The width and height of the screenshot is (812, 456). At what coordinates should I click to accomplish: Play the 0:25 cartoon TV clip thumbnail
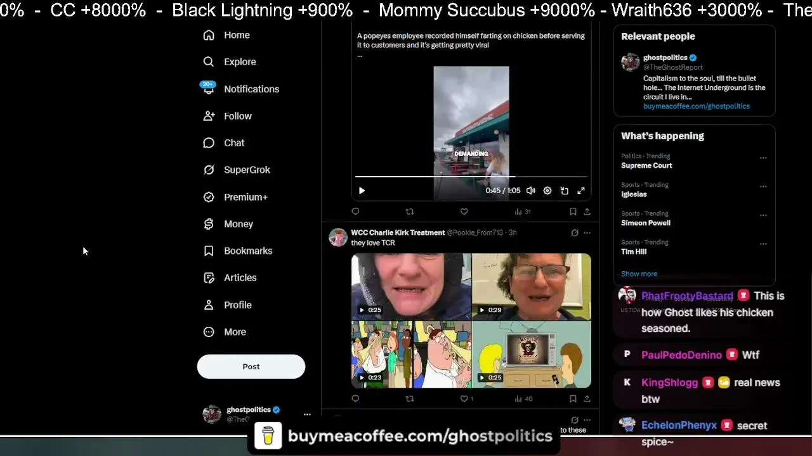532,355
